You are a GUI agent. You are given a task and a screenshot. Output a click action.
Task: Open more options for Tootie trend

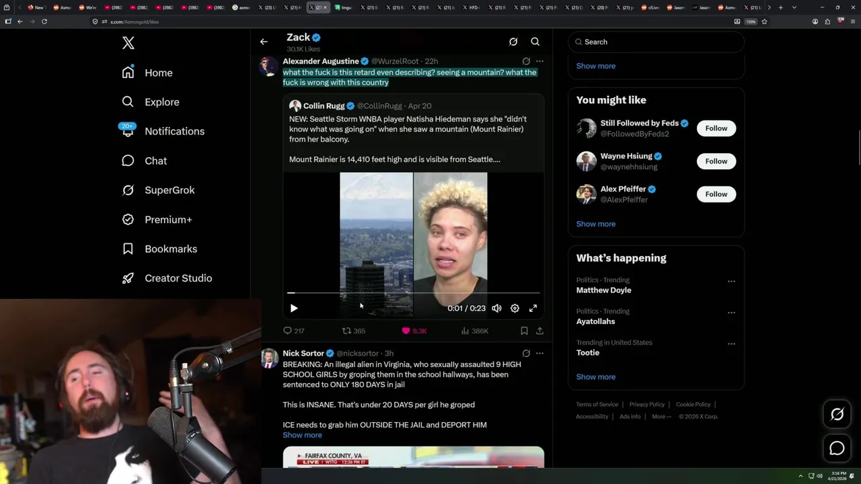(731, 344)
